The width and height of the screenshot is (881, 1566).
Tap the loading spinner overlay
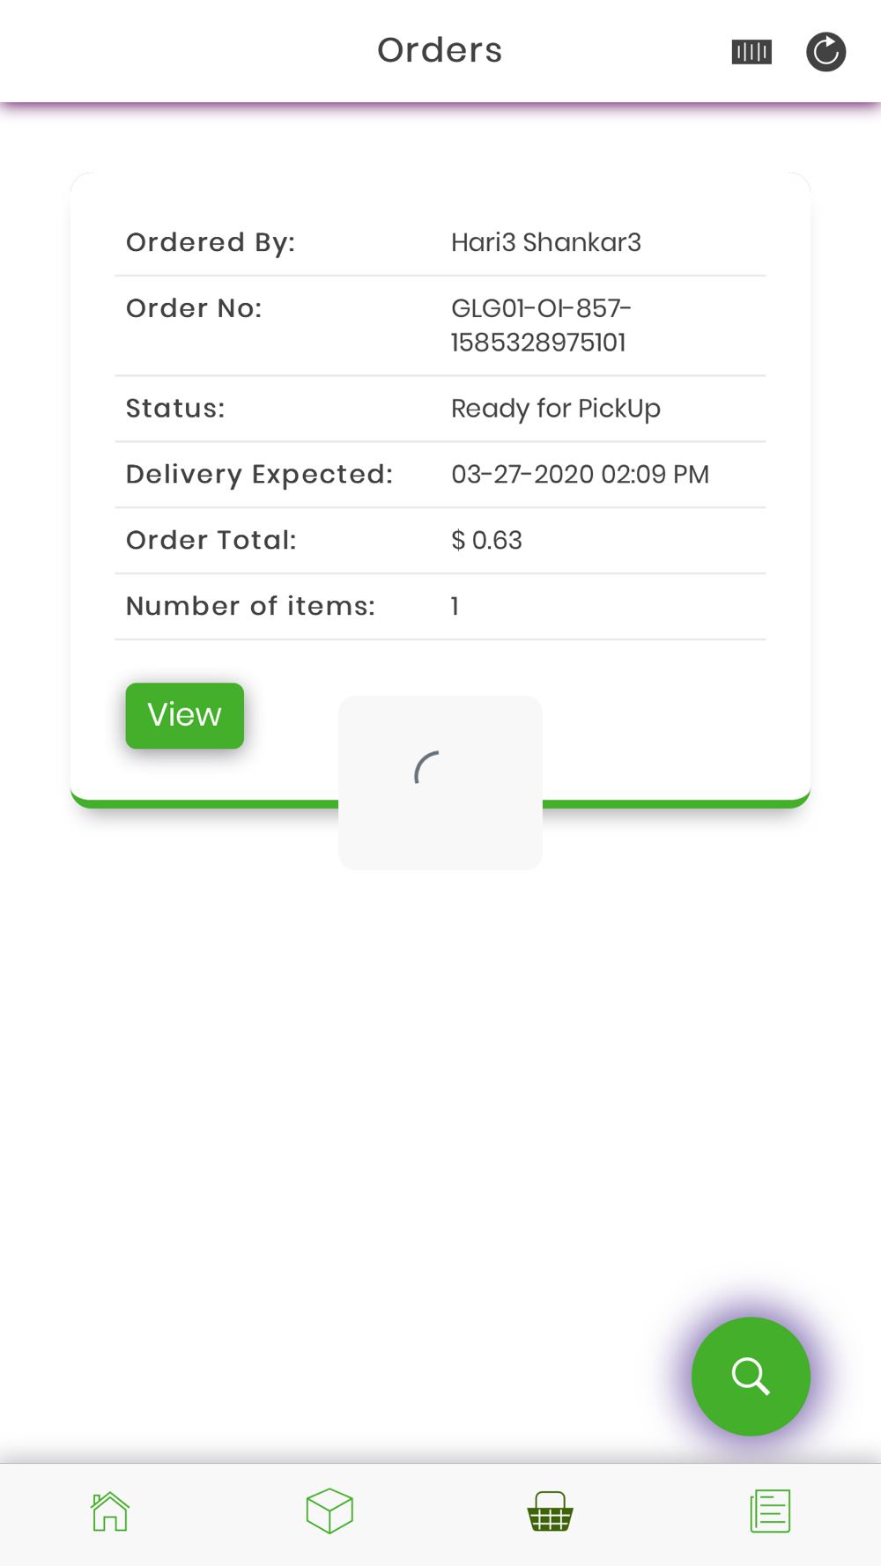point(440,782)
